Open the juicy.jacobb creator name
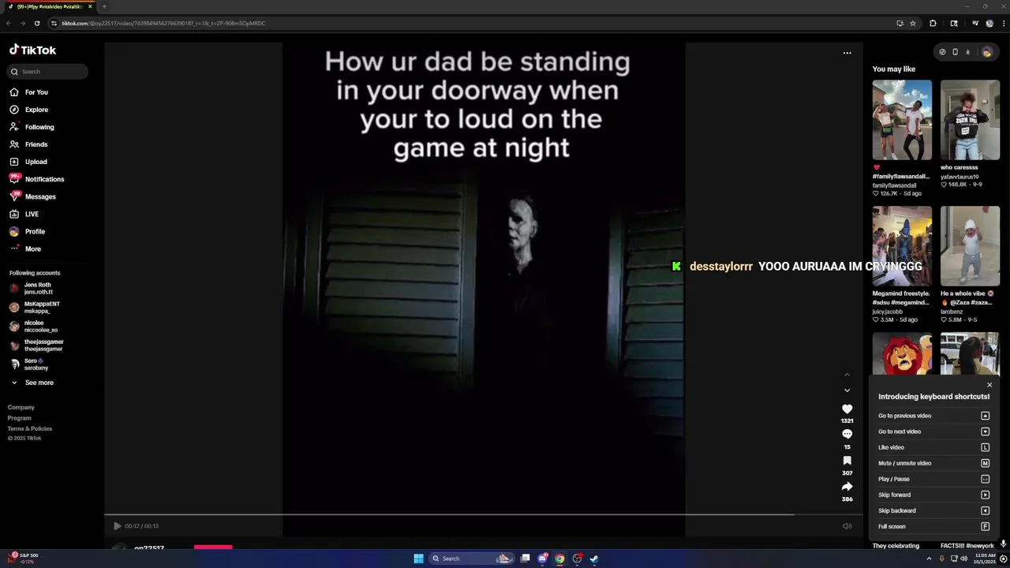Viewport: 1010px width, 568px height. (x=888, y=312)
